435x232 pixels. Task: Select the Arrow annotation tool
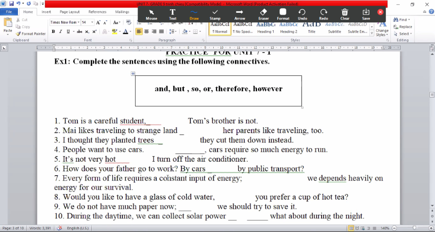(x=240, y=14)
